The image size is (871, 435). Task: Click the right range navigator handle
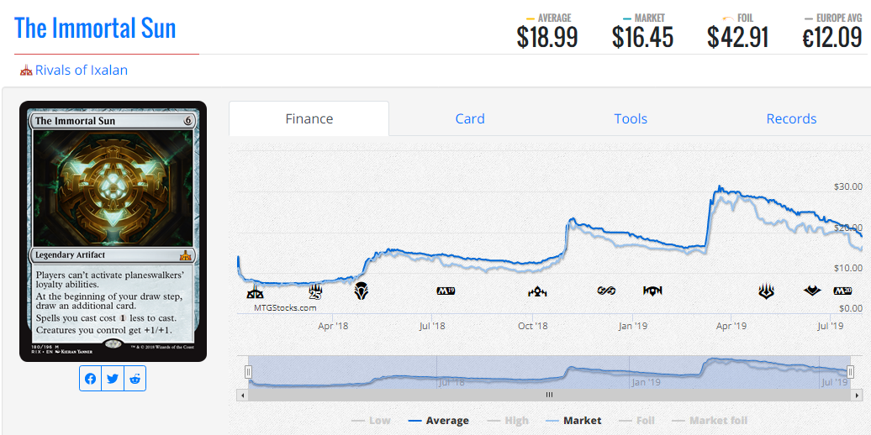point(851,372)
